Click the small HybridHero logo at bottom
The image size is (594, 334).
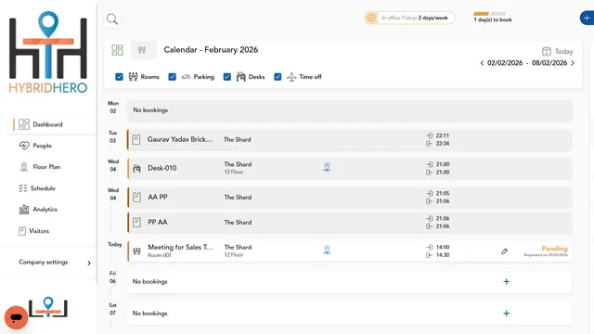pos(48,307)
